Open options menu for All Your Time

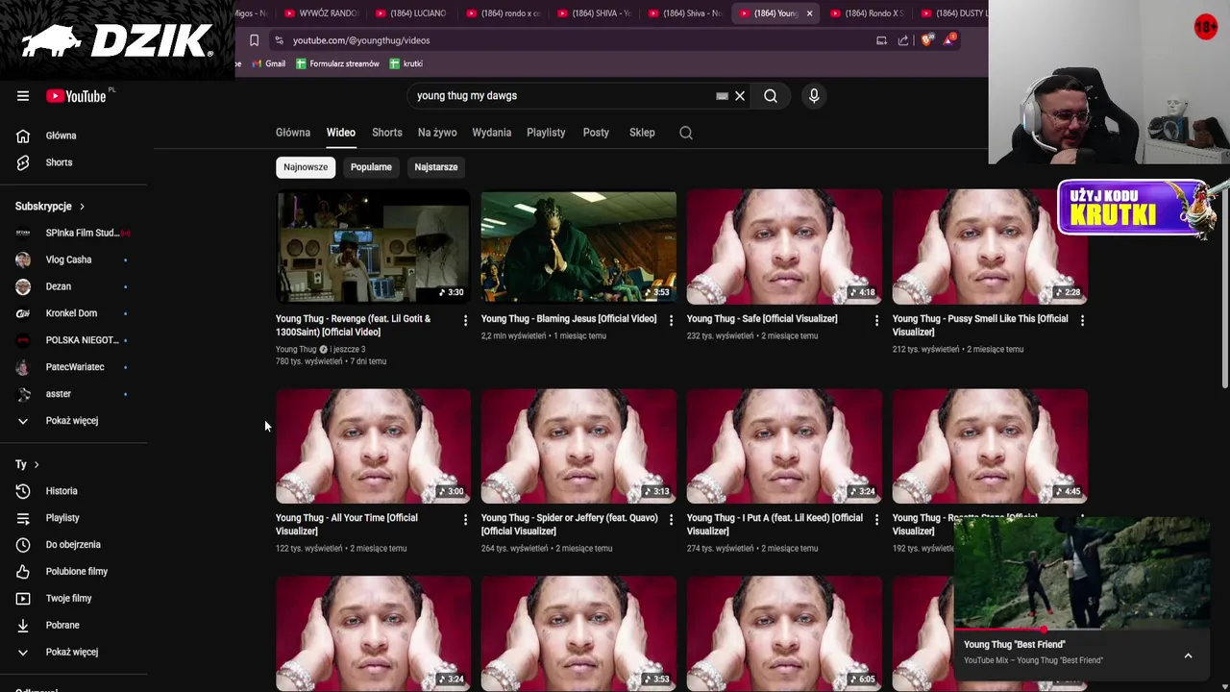465,519
